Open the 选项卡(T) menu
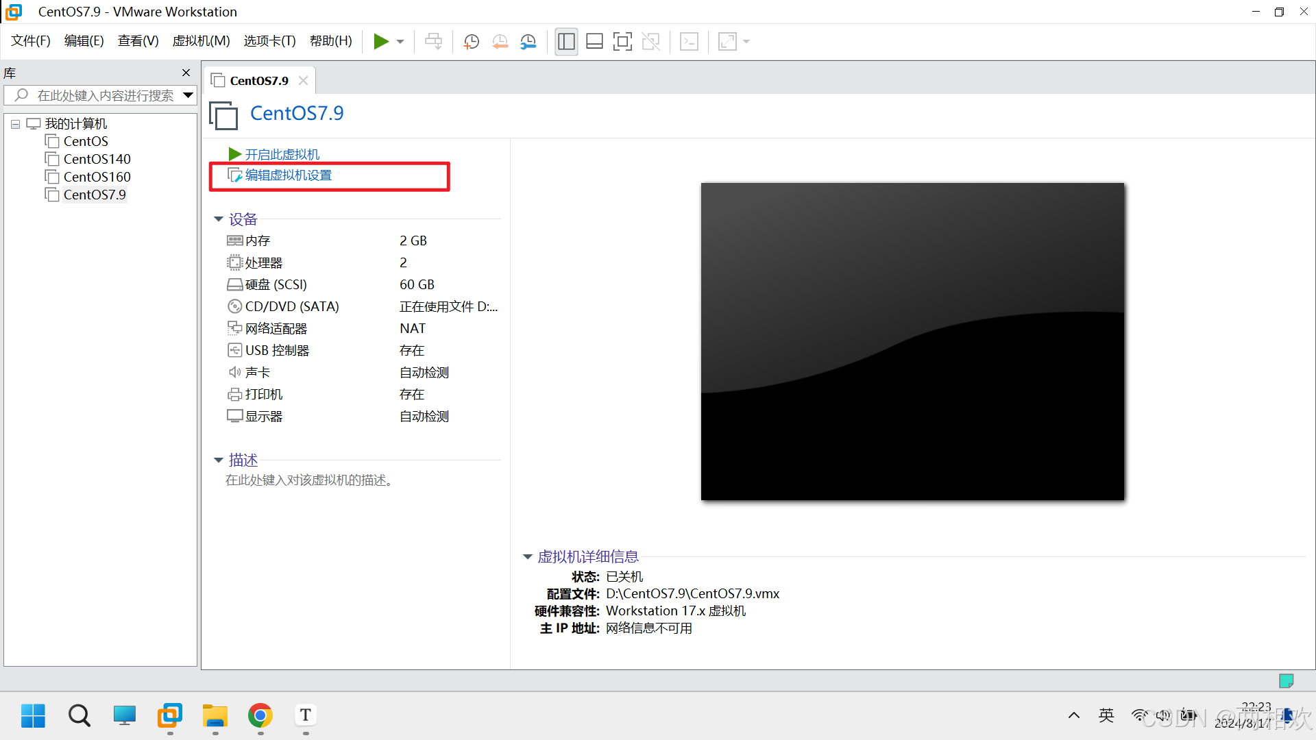The height and width of the screenshot is (740, 1316). pos(269,41)
